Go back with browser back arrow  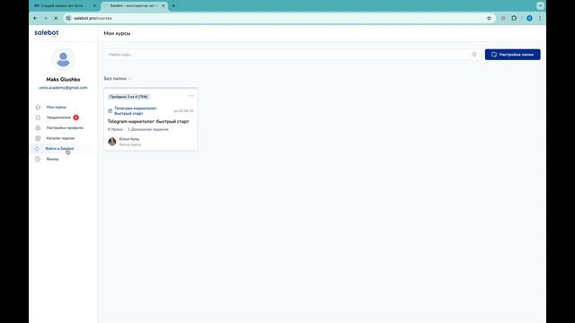[x=35, y=18]
